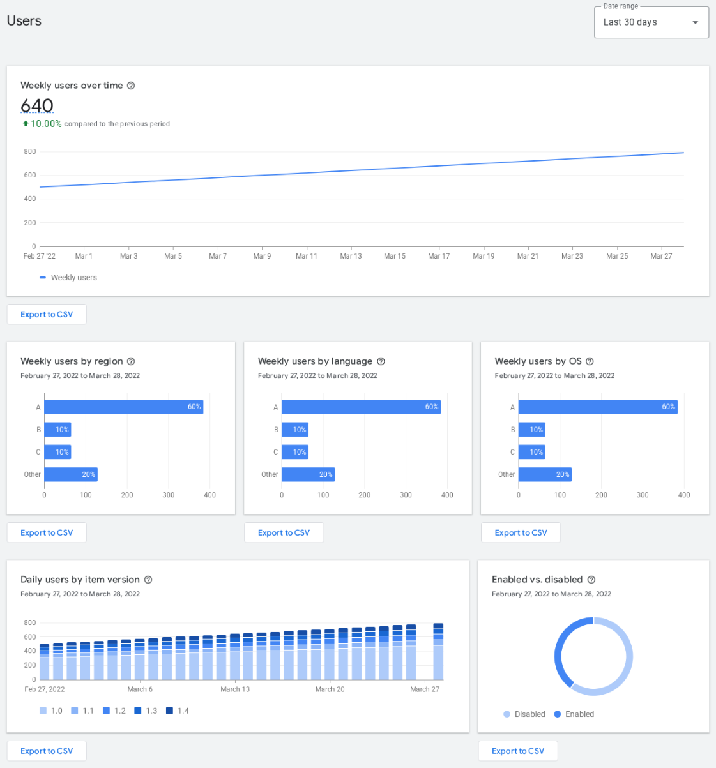716x768 pixels.
Task: Click the Date range dropdown arrow
Action: tap(696, 22)
